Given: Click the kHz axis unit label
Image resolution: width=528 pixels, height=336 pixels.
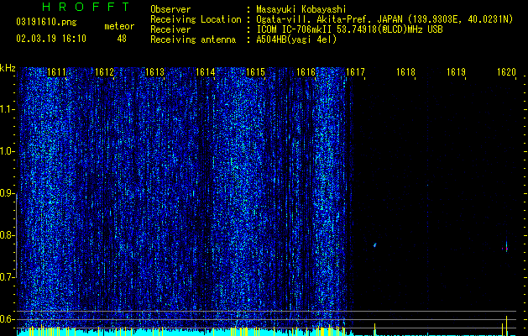Looking at the screenshot, I should pyautogui.click(x=8, y=68).
